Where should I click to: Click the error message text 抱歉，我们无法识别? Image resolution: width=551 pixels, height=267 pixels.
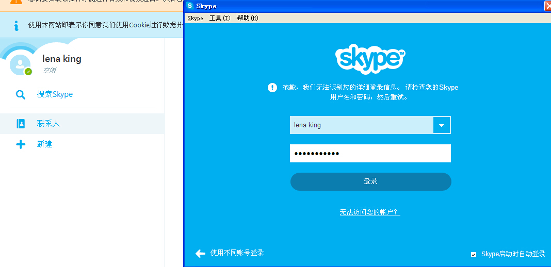[x=370, y=92]
